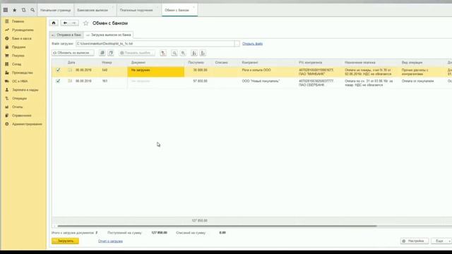Sort the list ascending

(x=194, y=53)
